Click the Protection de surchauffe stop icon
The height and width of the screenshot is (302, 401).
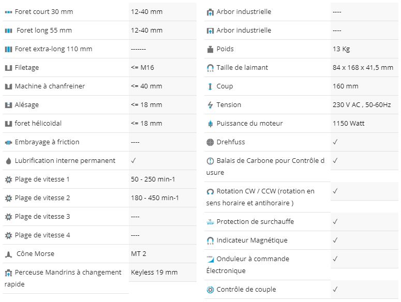click(210, 222)
